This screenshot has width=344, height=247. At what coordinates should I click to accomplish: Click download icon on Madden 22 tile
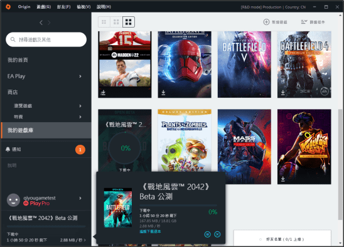(103, 93)
